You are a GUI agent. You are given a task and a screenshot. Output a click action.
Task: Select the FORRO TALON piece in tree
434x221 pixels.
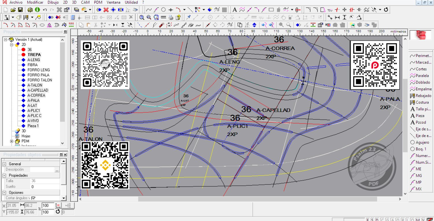(x=40, y=80)
